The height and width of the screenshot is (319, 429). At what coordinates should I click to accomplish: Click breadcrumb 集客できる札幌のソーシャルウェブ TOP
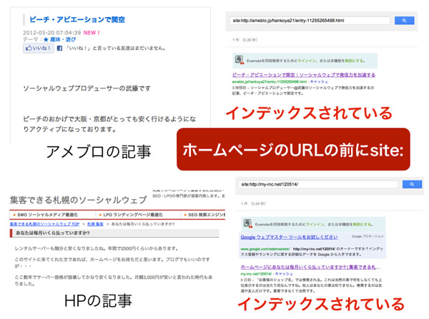coord(44,224)
